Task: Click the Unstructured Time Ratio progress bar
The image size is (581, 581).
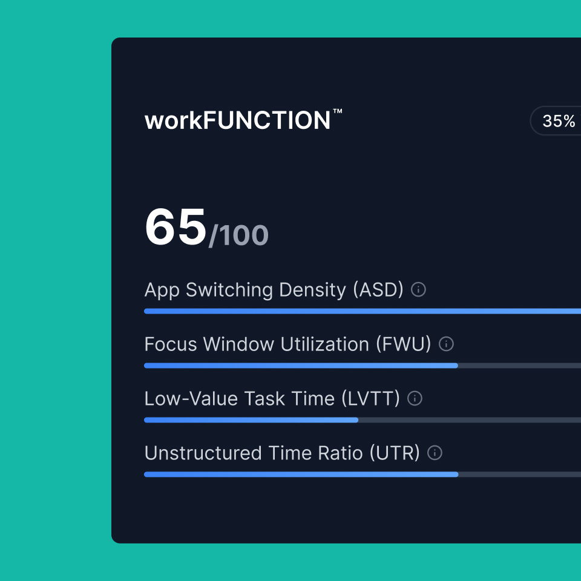Action: click(x=363, y=474)
